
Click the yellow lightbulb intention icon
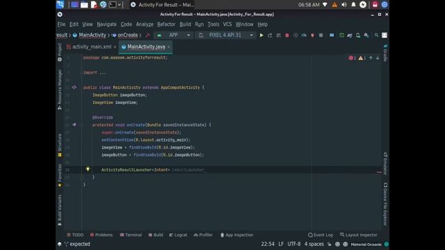tap(88, 169)
